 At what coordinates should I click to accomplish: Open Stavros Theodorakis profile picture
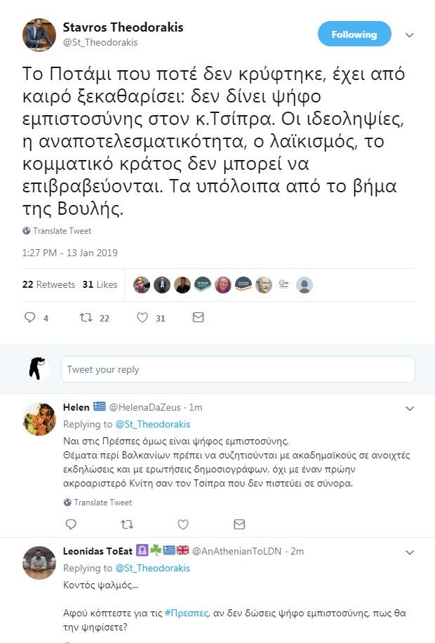pyautogui.click(x=39, y=34)
